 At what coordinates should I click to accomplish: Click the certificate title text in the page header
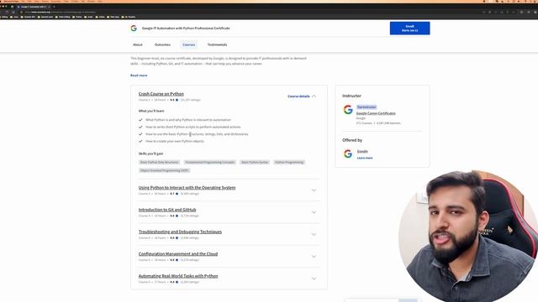186,28
